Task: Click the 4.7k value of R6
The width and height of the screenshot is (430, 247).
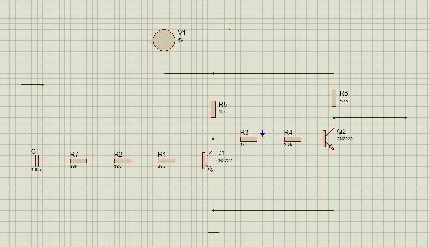Action: 344,100
